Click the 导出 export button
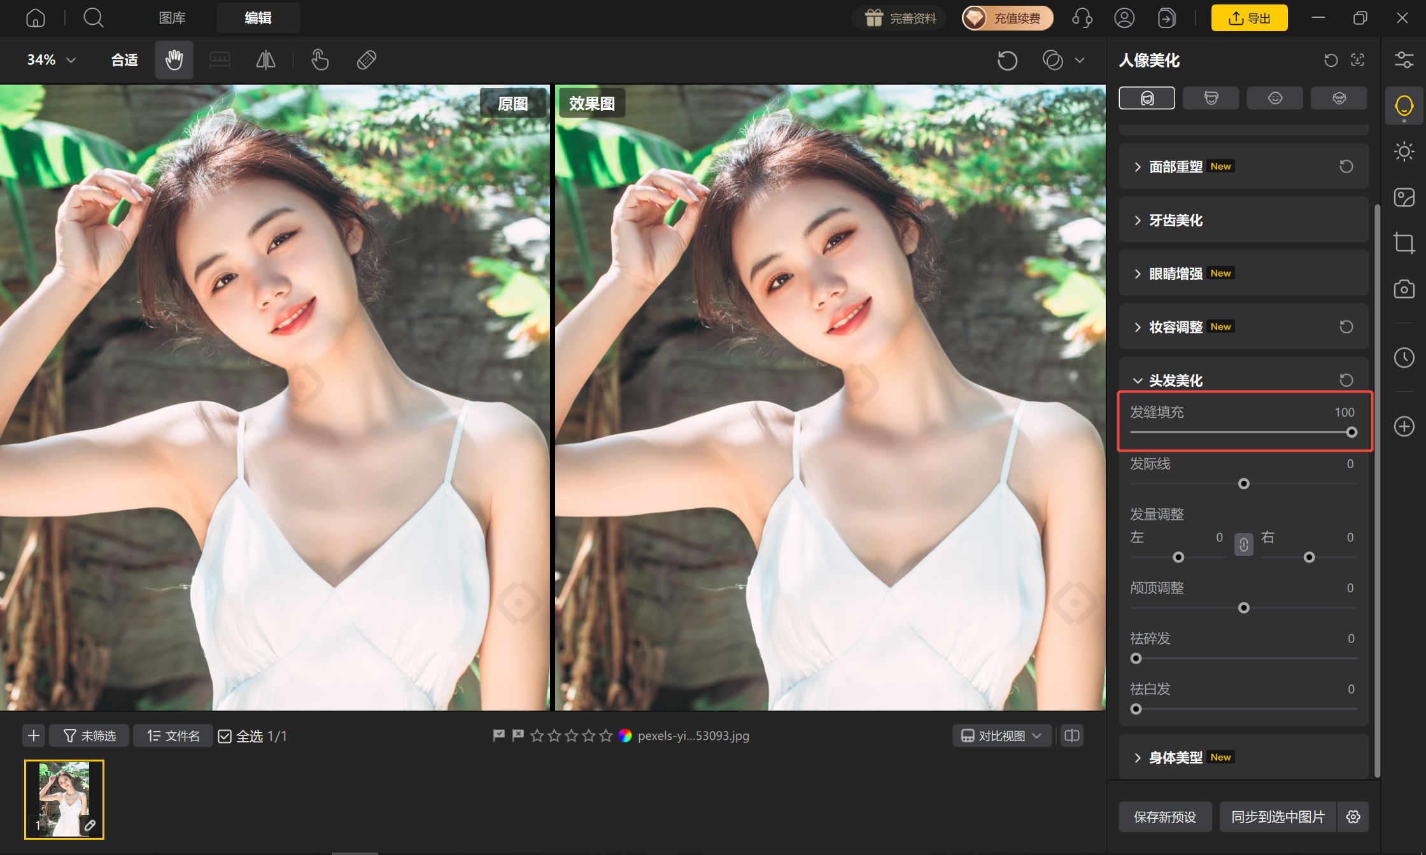Viewport: 1426px width, 855px height. coord(1249,18)
